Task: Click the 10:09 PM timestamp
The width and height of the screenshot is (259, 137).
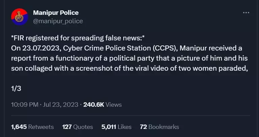Action: click(25, 105)
